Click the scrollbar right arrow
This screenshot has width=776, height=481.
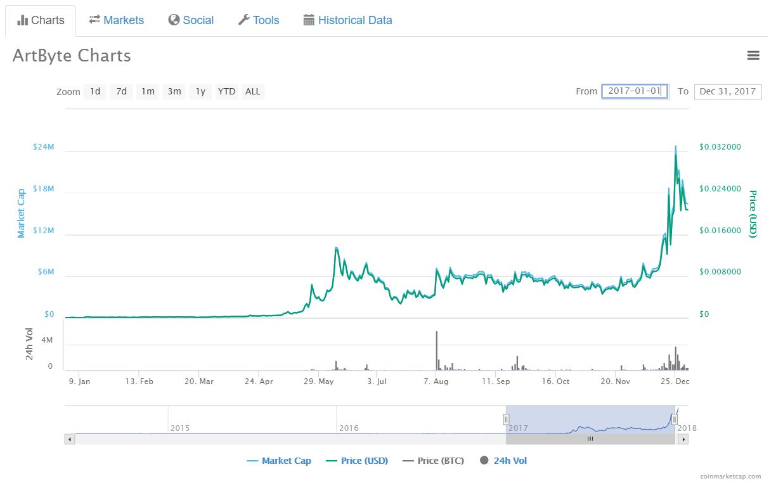click(683, 439)
